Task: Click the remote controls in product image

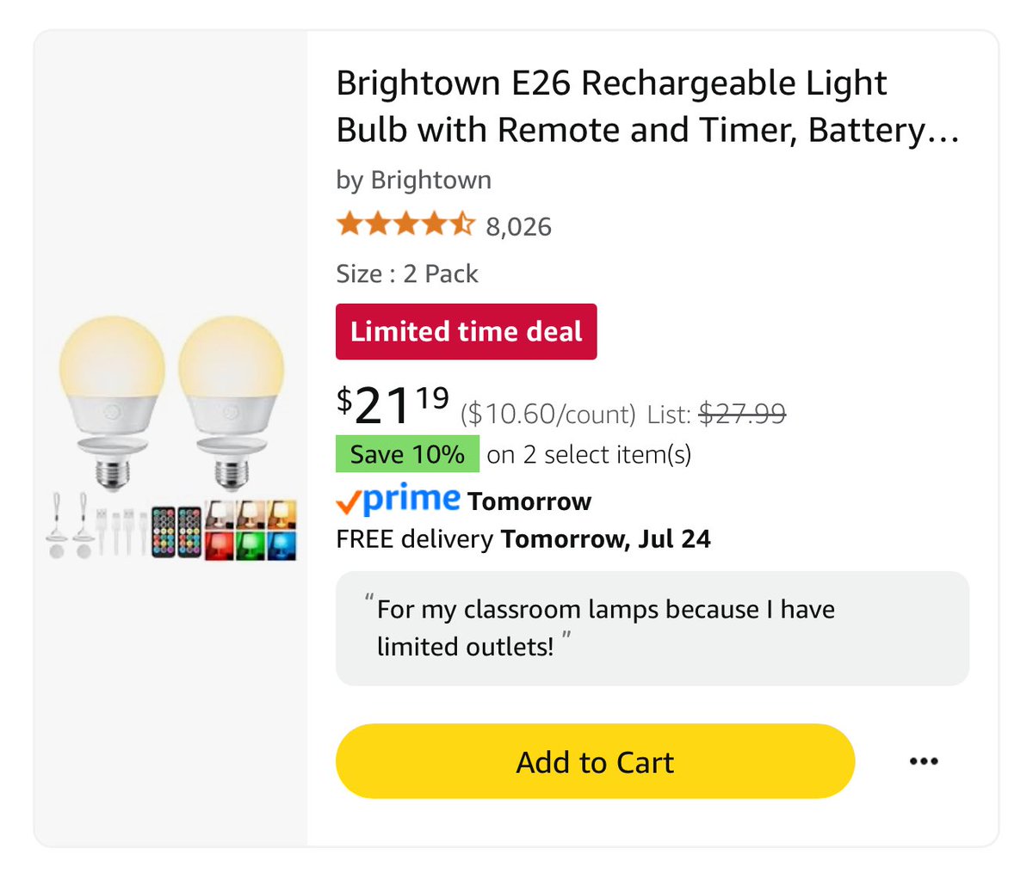Action: tap(176, 532)
